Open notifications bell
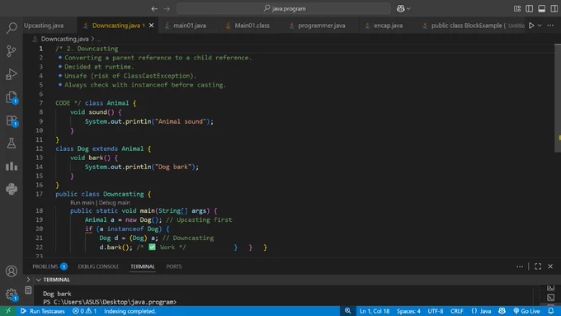Screen dimensions: 561x316 click(551, 311)
